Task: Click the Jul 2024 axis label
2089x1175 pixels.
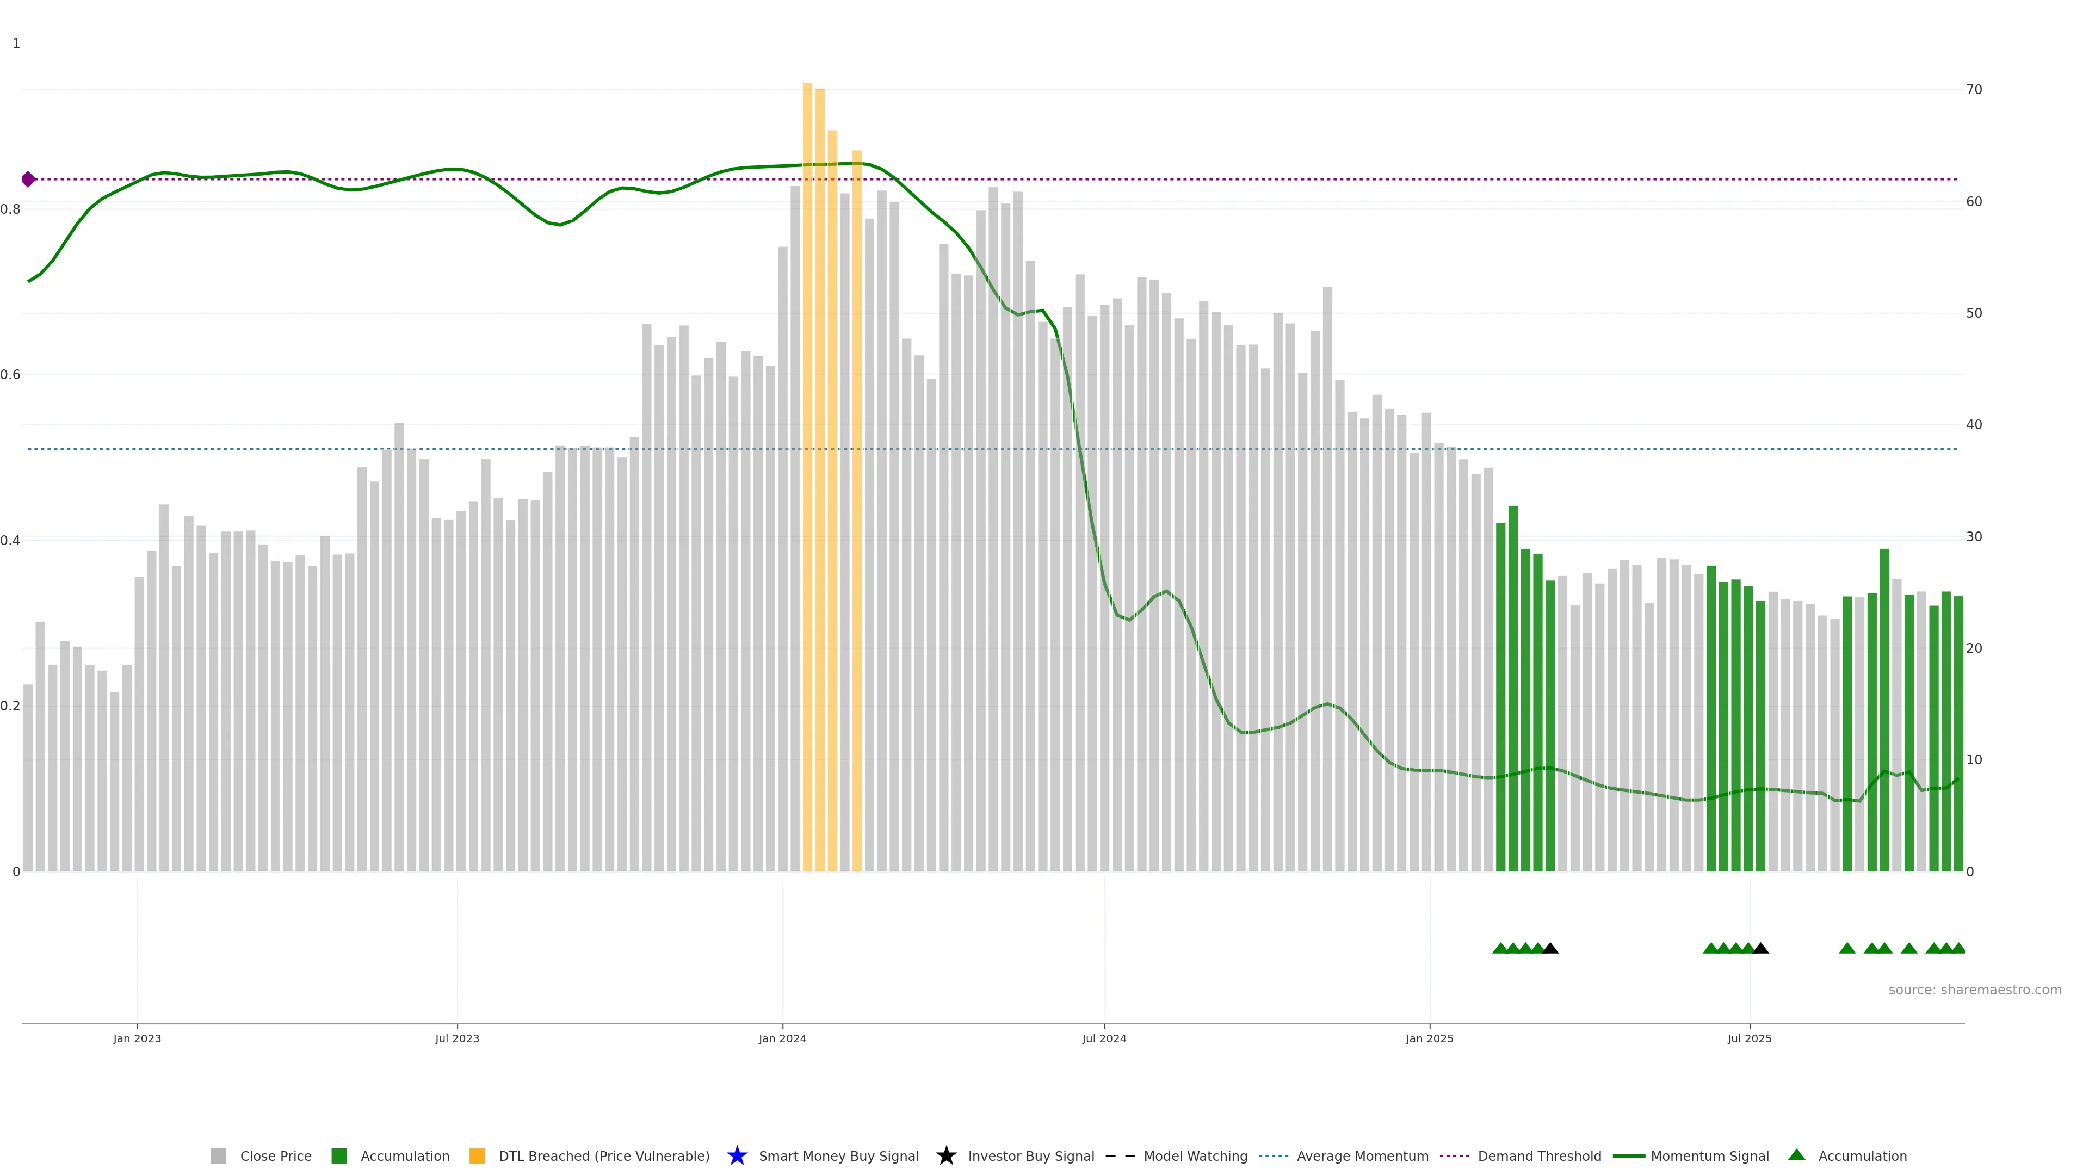Action: click(x=1104, y=1038)
